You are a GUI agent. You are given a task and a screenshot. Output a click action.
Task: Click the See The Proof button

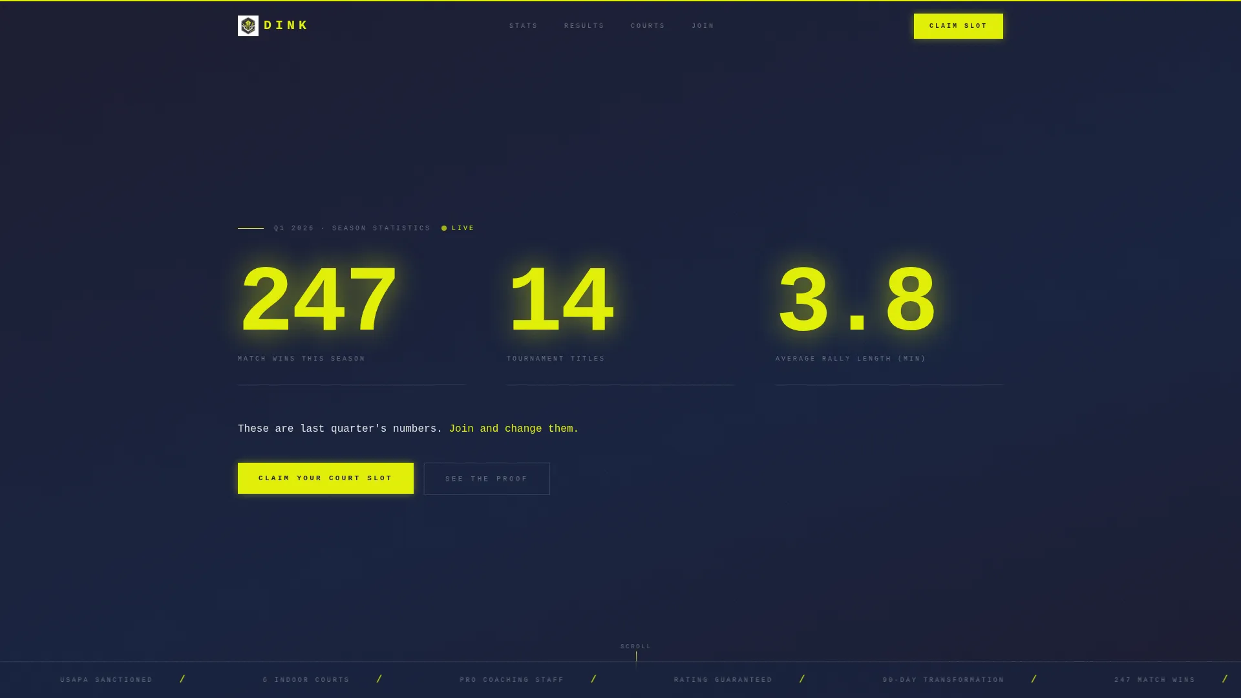click(487, 479)
